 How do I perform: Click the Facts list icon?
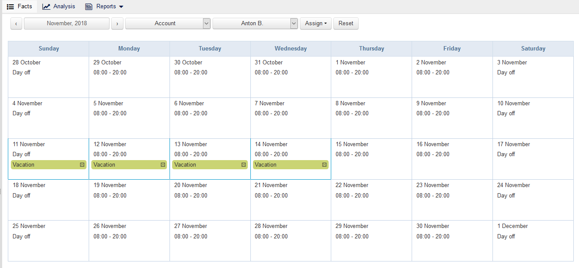(10, 6)
